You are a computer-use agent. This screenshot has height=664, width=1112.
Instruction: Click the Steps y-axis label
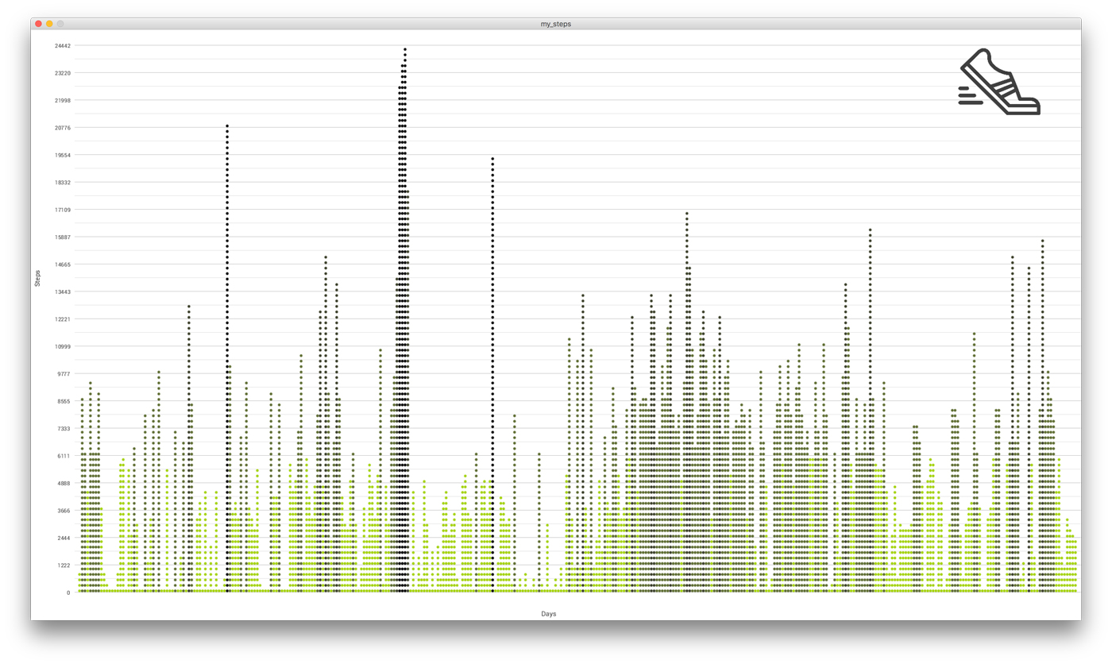[x=37, y=278]
